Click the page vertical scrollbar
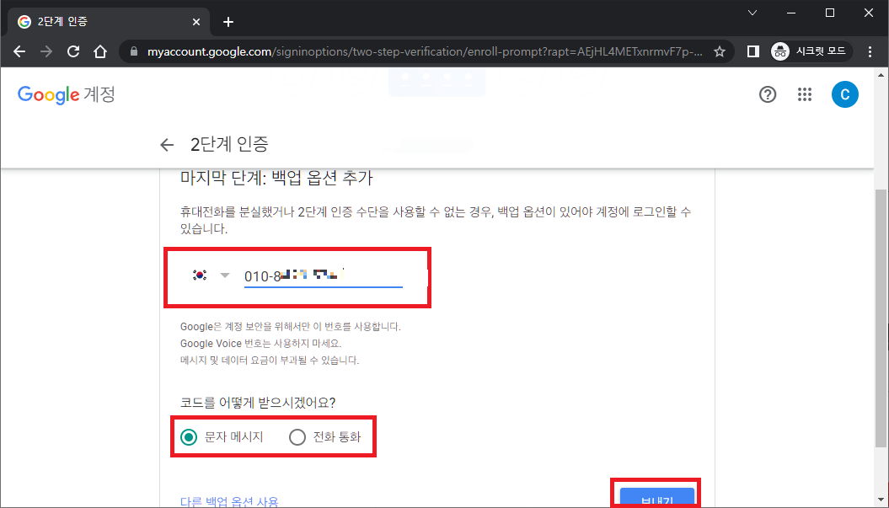The height and width of the screenshot is (508, 889). tap(881, 318)
